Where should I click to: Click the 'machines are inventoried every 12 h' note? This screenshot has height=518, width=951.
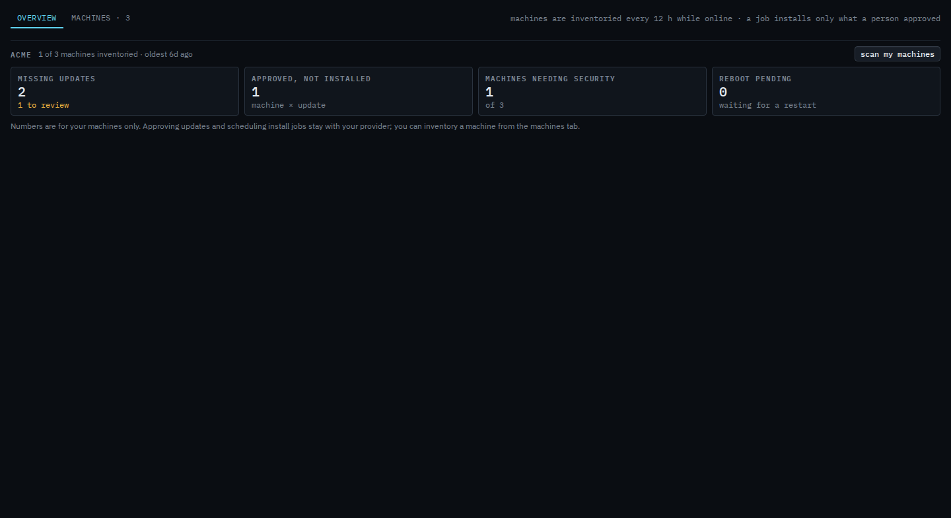coord(725,18)
